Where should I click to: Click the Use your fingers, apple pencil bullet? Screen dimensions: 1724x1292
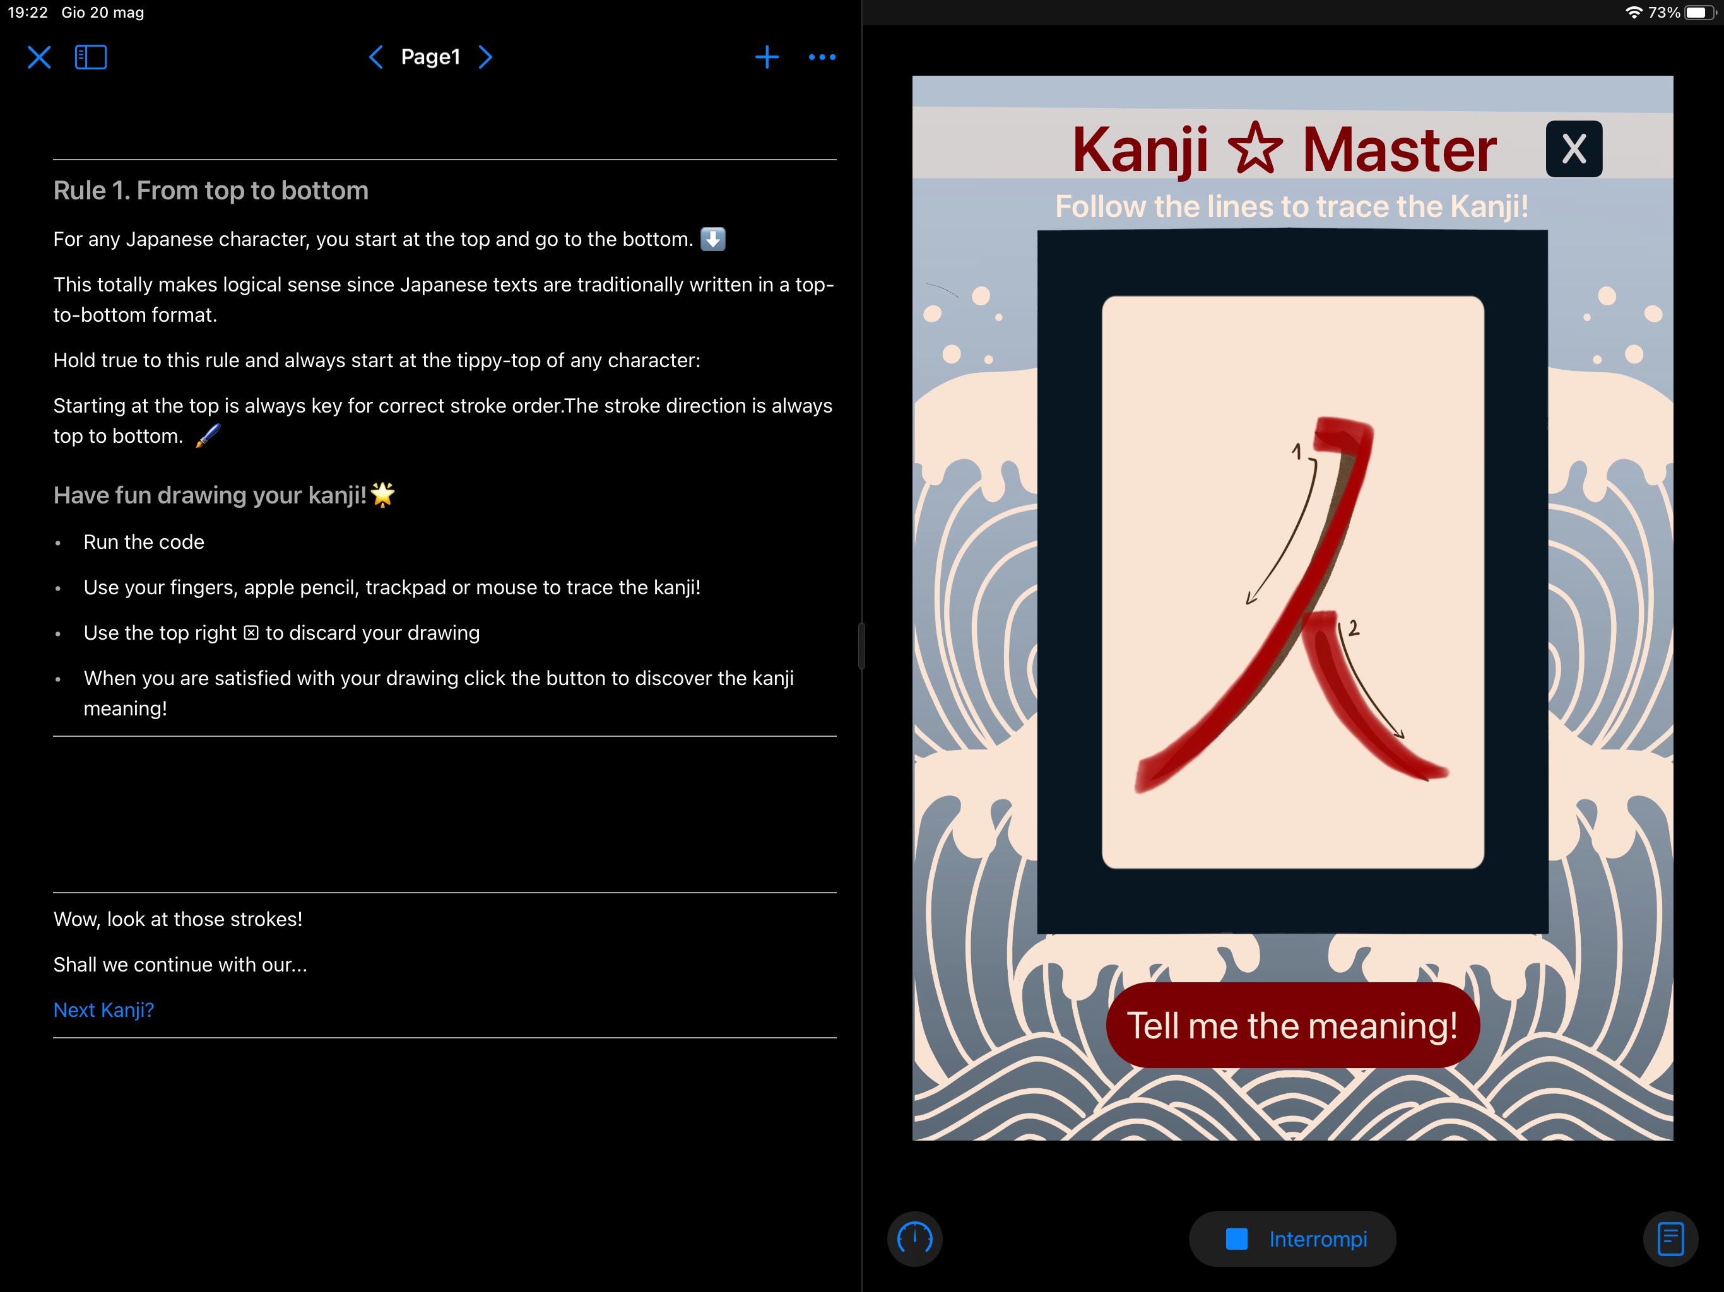point(392,587)
